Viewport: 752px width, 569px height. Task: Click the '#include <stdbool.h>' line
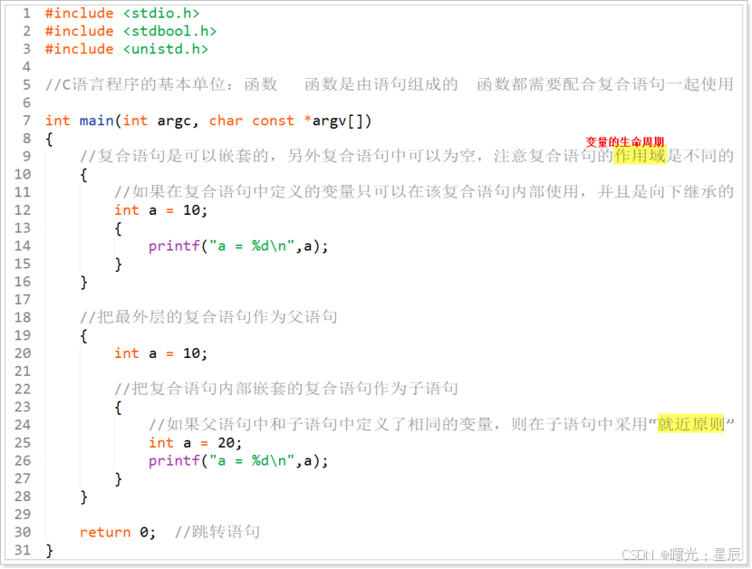tap(131, 31)
